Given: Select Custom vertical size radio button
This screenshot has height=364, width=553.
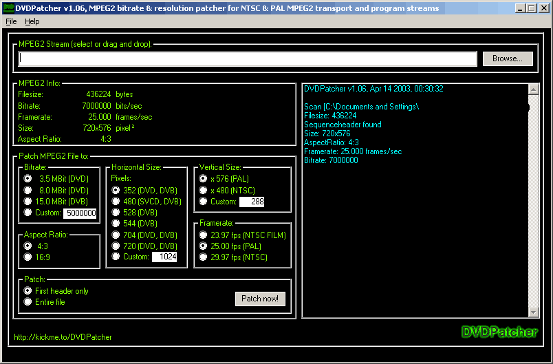Looking at the screenshot, I should coord(203,202).
